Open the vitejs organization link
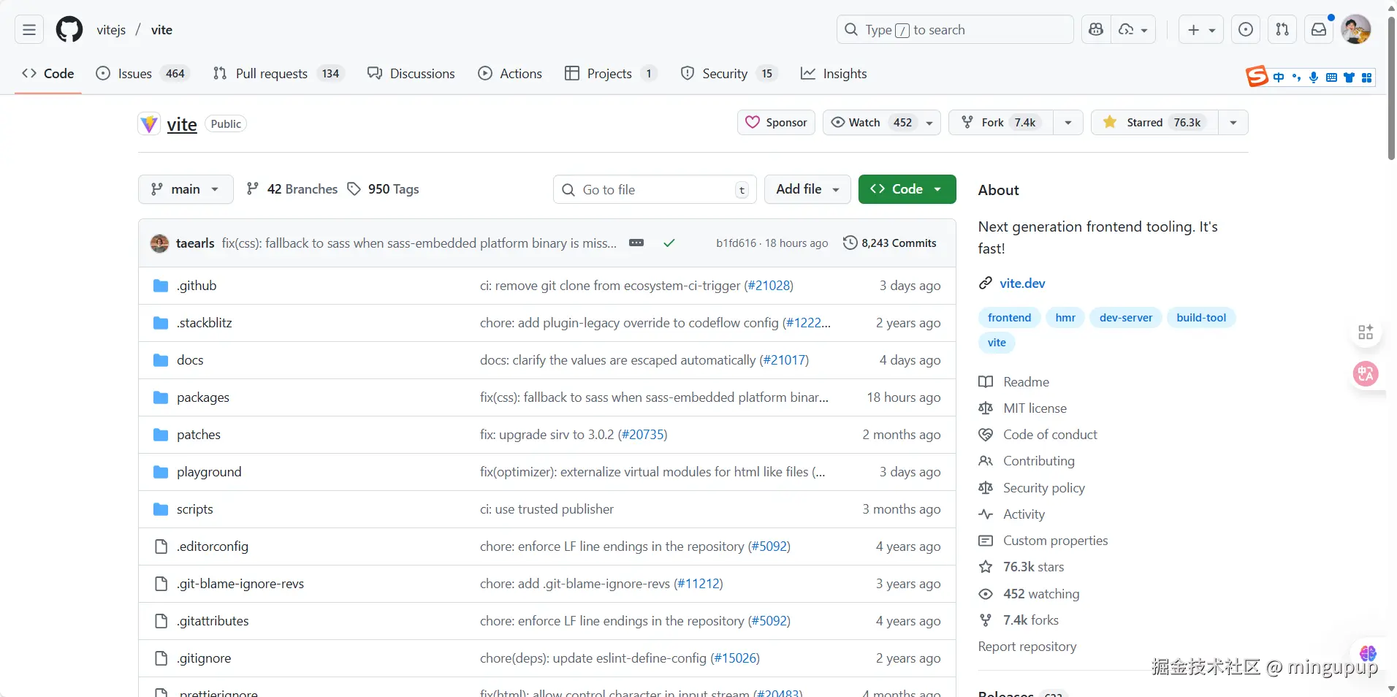 [x=111, y=30]
